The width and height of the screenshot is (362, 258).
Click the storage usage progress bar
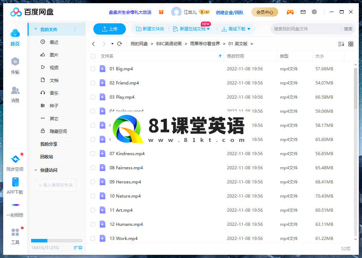click(x=57, y=241)
